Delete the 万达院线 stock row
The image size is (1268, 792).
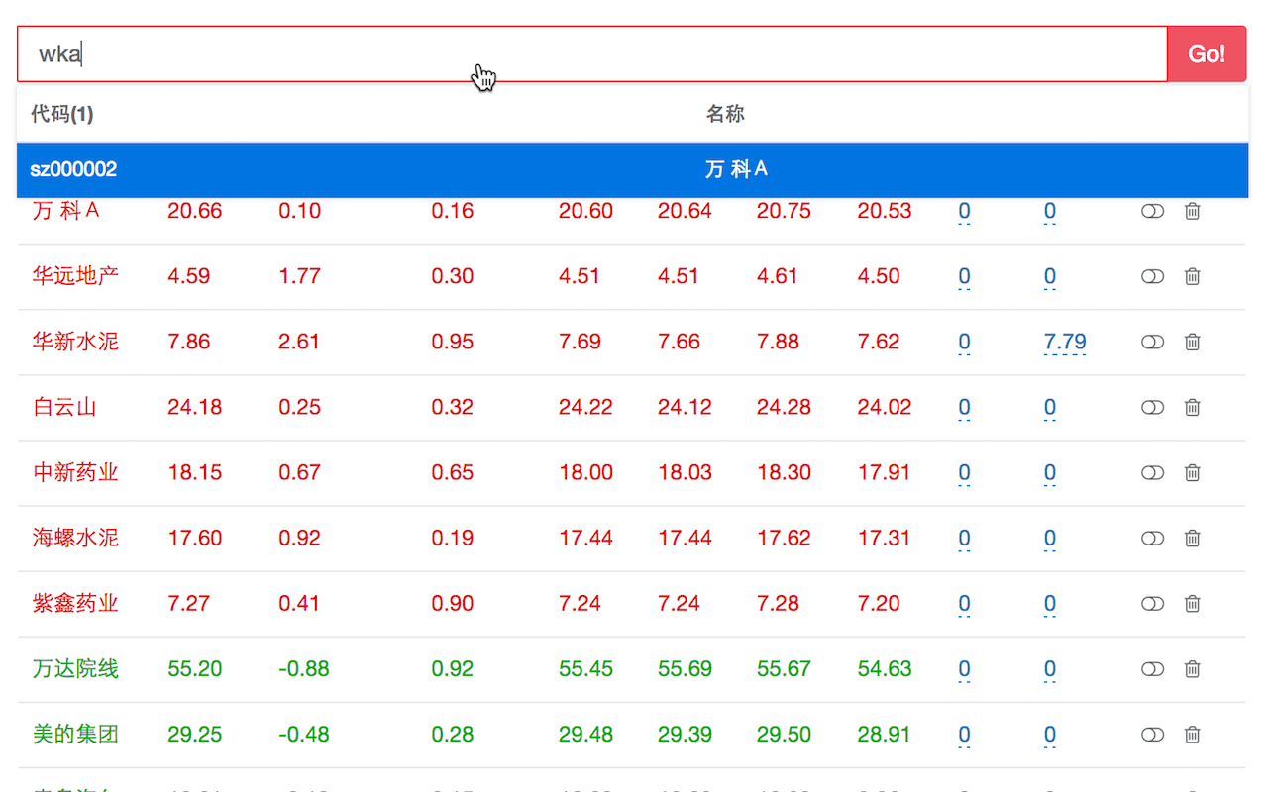[x=1193, y=668]
